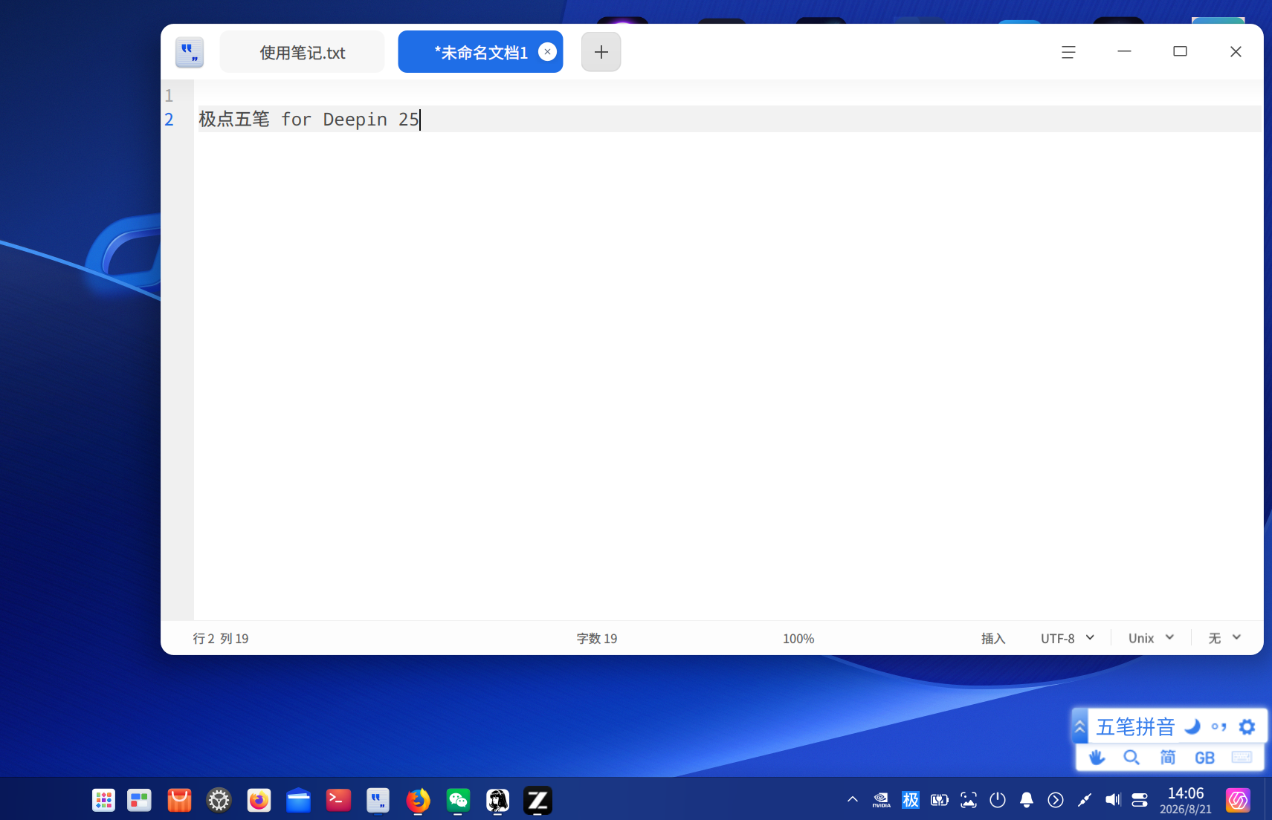Screen dimensions: 1272x820
Task: Open the launcher app grid icon
Action: point(103,800)
